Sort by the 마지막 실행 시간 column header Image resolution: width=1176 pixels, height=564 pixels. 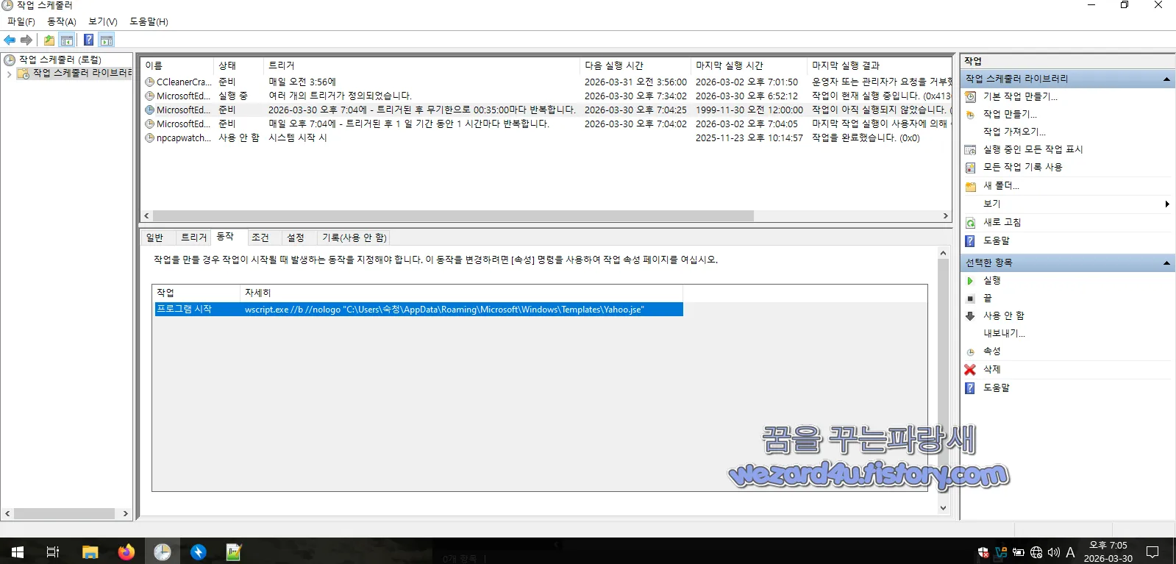[749, 65]
